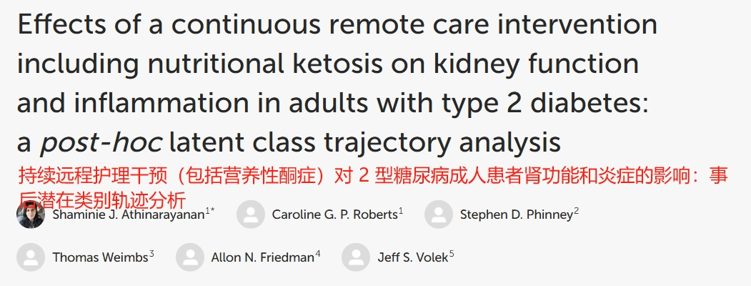751x286 pixels.
Task: Open author link Jeff S. Volek
Action: pos(413,257)
